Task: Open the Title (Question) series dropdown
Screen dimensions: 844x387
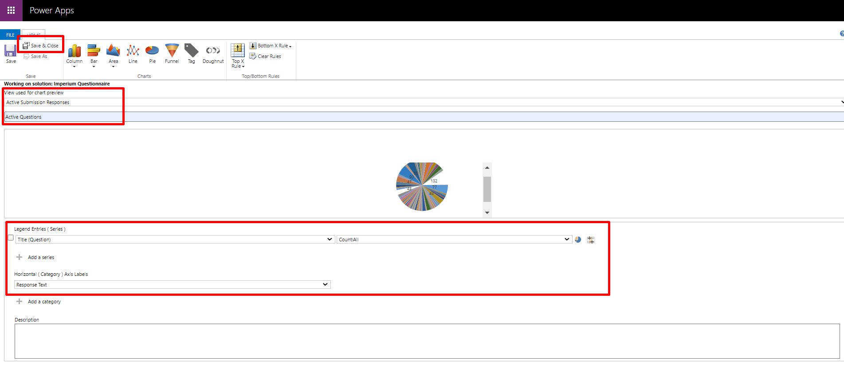Action: [175, 240]
